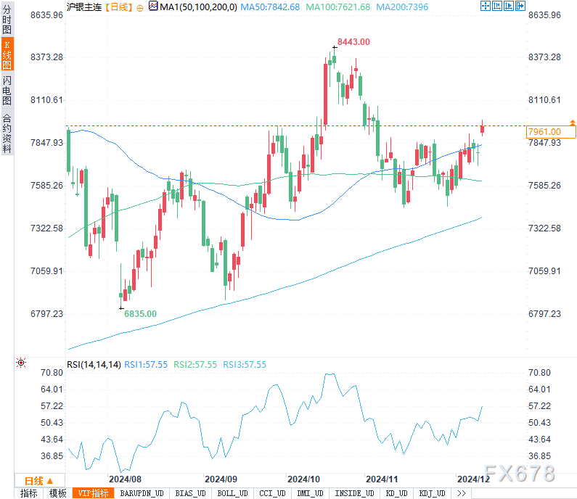This screenshot has height=499, width=577.
Task: Click the red sun settings icon by RSI
Action: [x=21, y=363]
